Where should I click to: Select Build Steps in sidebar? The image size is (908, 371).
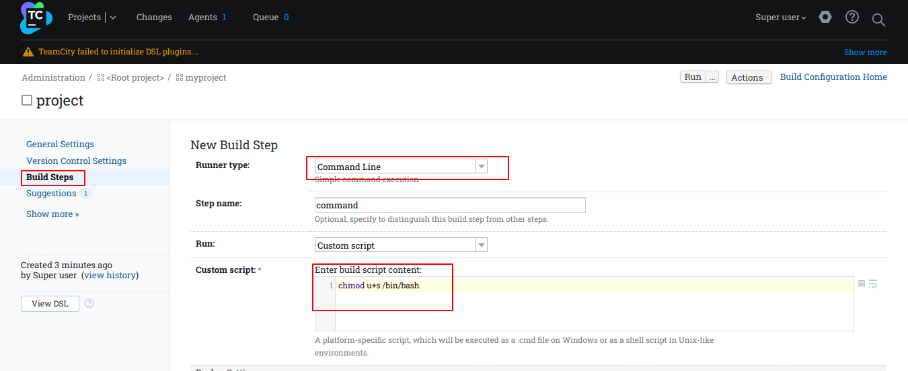[x=50, y=177]
